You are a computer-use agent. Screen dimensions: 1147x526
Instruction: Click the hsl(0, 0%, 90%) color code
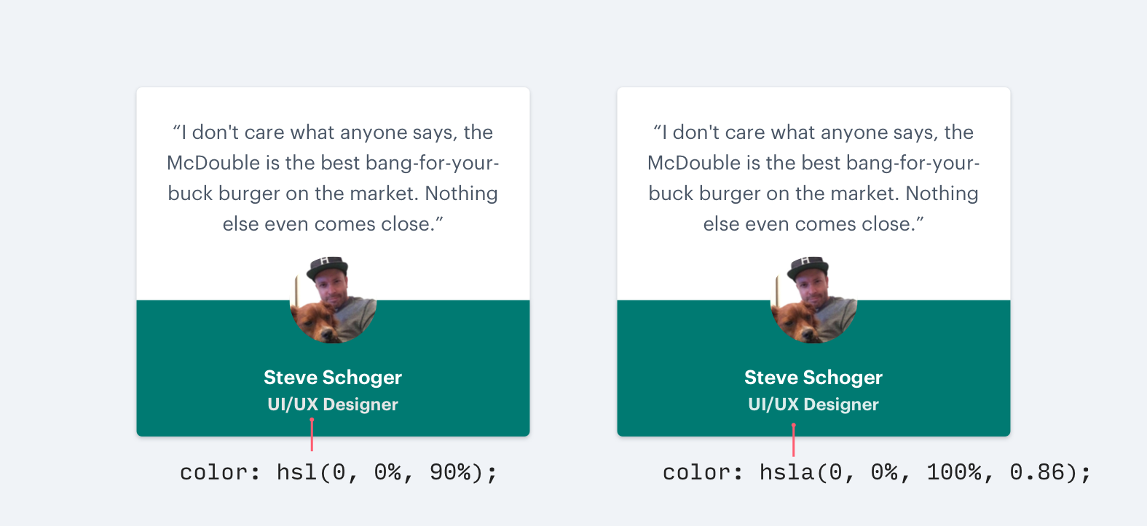coord(339,473)
